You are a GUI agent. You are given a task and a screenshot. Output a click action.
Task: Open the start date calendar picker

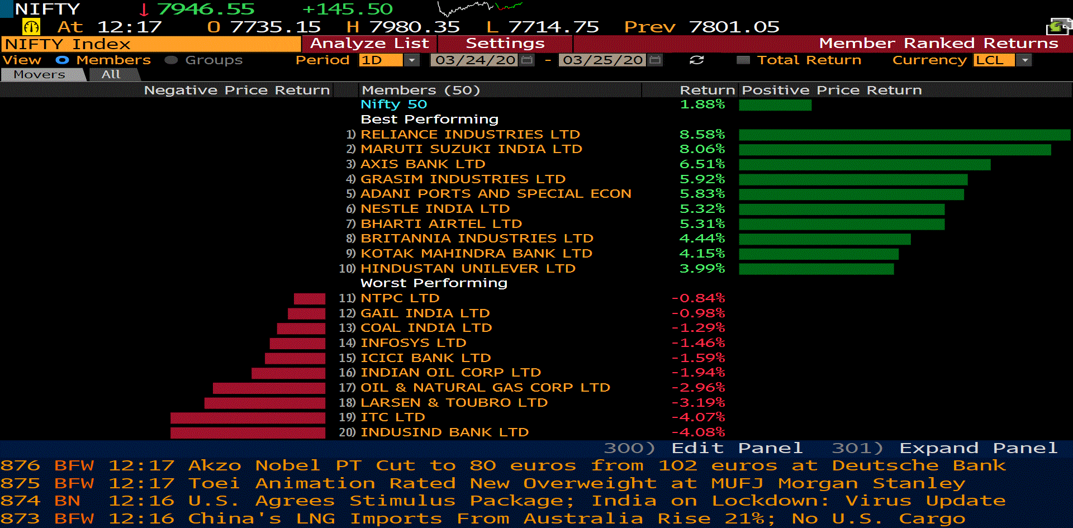click(x=526, y=60)
